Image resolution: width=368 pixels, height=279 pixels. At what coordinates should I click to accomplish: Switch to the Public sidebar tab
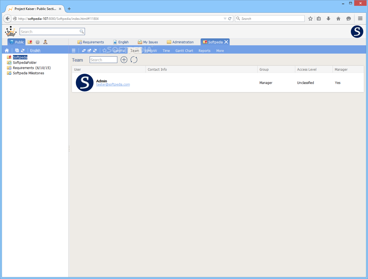point(17,42)
